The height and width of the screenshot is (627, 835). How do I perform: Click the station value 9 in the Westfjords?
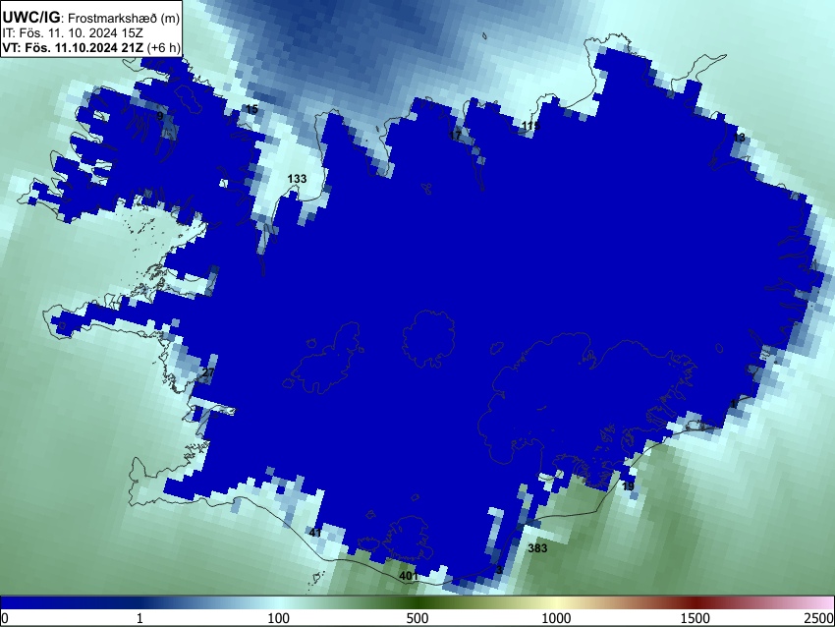point(160,116)
